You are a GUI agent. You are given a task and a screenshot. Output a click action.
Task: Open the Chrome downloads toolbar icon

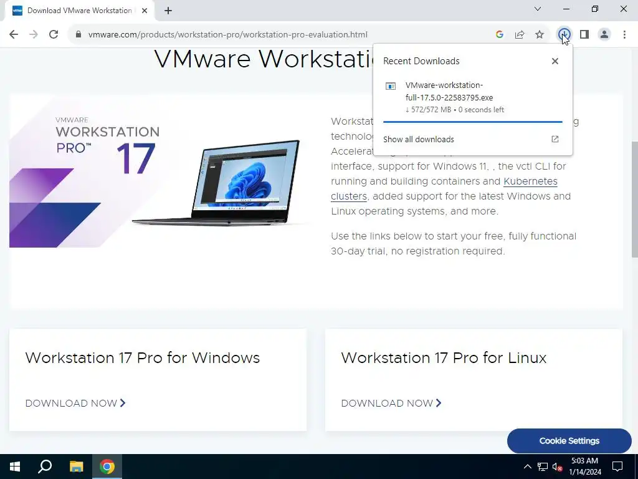[564, 35]
